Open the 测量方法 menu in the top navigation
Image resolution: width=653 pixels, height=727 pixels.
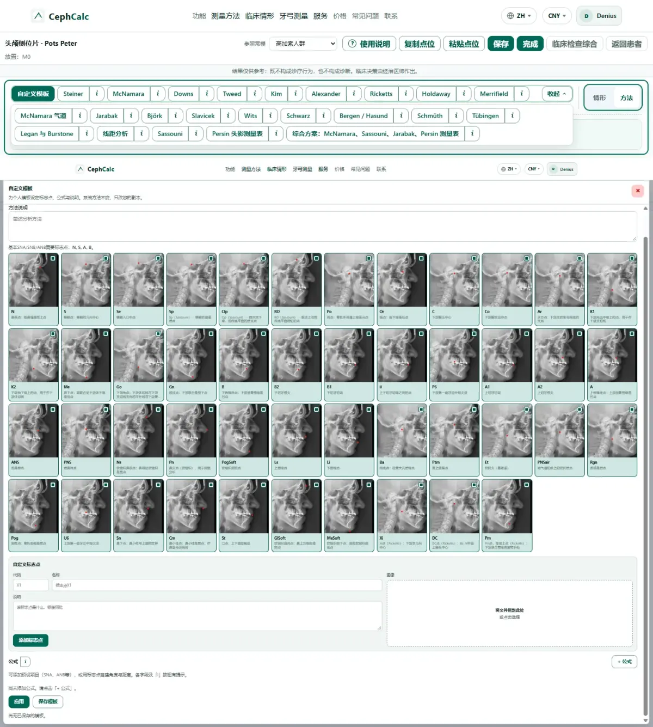click(225, 16)
